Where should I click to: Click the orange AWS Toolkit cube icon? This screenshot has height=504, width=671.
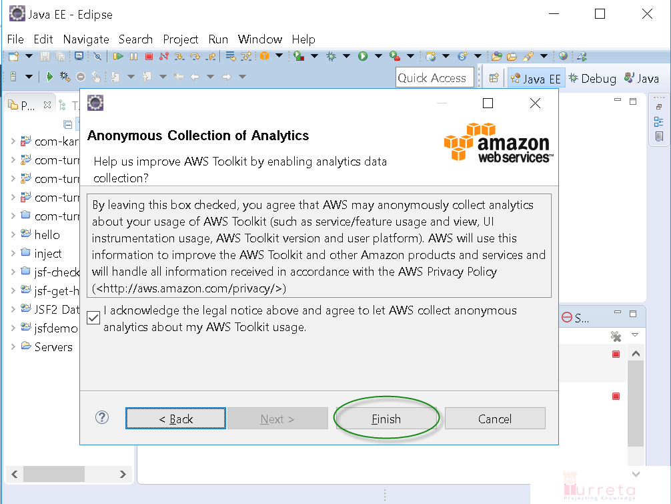click(x=264, y=56)
